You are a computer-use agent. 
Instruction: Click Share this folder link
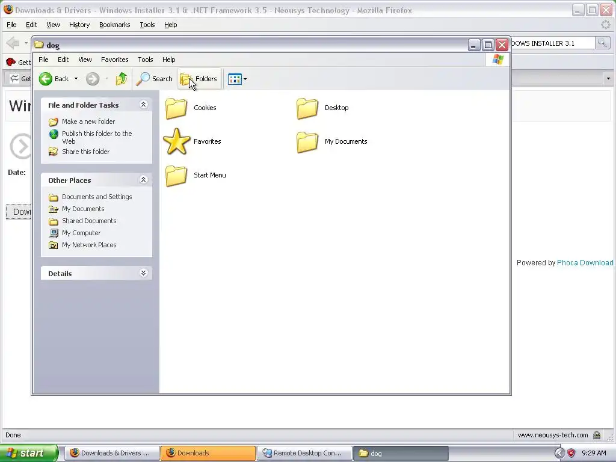(85, 152)
